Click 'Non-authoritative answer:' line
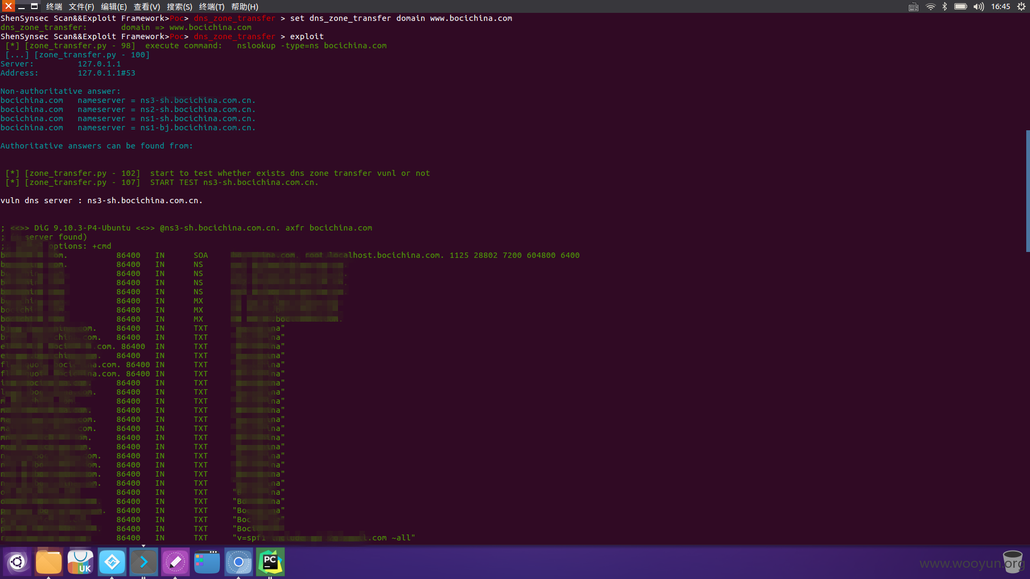This screenshot has width=1030, height=579. (x=61, y=91)
